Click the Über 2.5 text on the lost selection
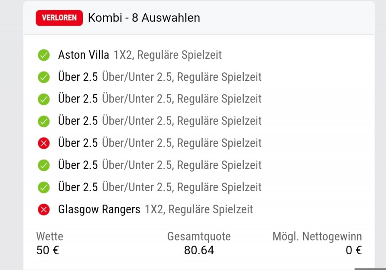The width and height of the screenshot is (386, 270). point(78,143)
